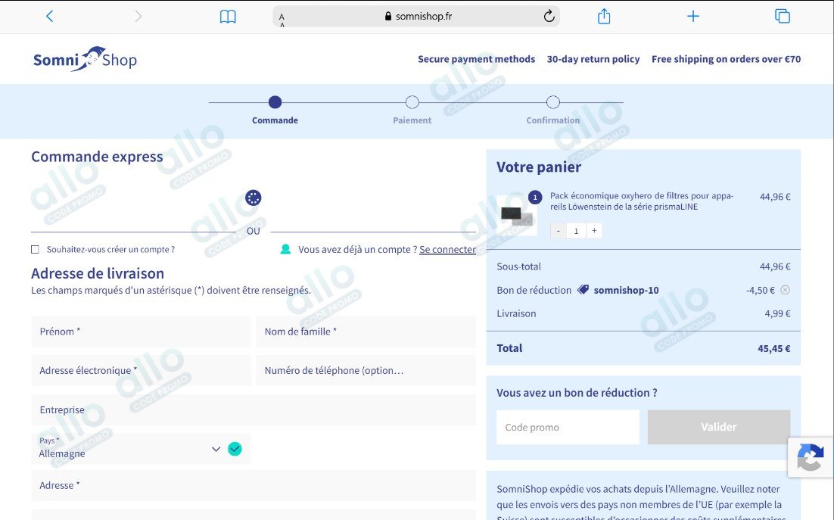Image resolution: width=834 pixels, height=520 pixels.
Task: Click 30-day return policy in header
Action: (x=593, y=59)
